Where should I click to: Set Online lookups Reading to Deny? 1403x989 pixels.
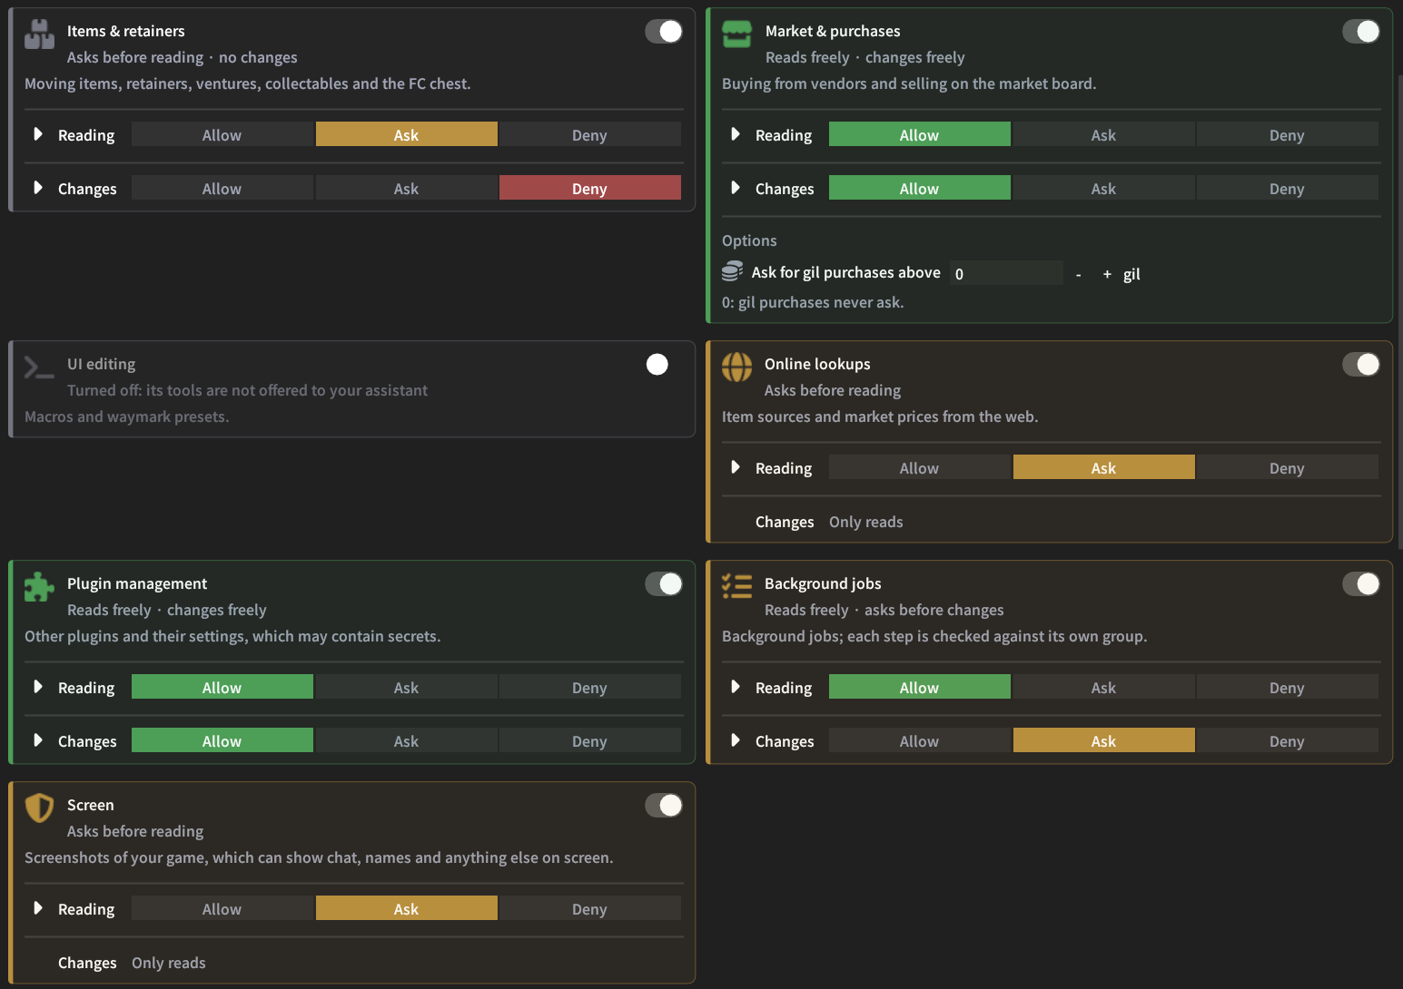(x=1288, y=467)
